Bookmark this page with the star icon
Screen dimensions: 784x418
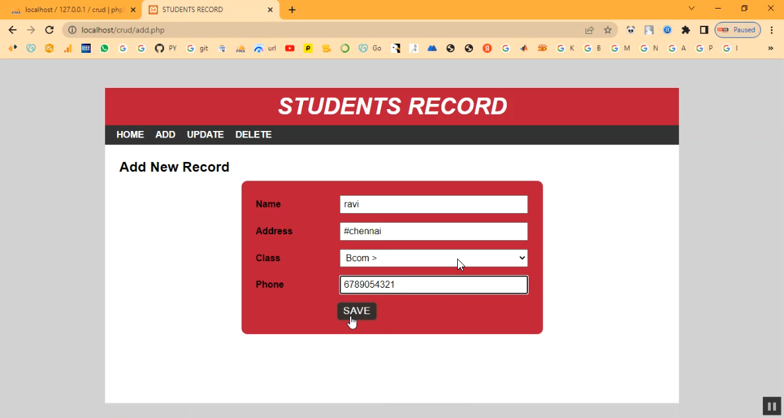pos(608,30)
